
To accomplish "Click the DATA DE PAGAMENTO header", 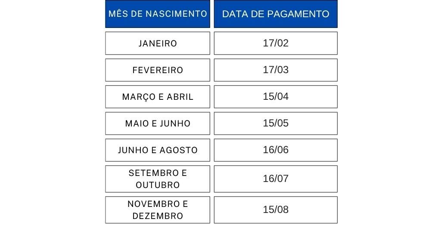I will click(x=276, y=14).
